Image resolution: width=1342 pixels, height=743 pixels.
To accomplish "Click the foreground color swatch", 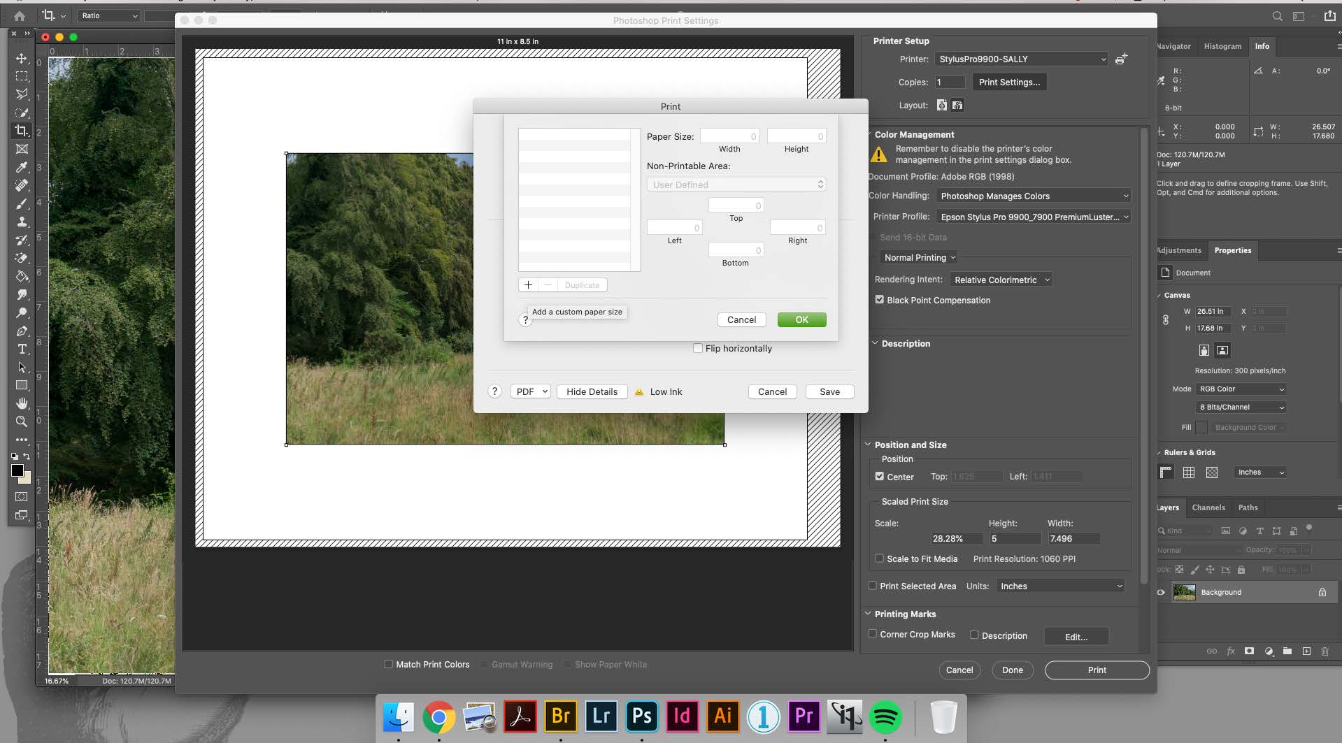I will 17,470.
